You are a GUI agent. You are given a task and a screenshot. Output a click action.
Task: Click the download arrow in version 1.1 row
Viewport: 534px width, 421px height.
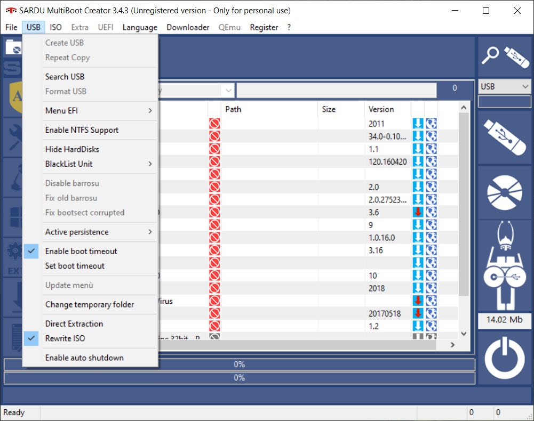418,149
